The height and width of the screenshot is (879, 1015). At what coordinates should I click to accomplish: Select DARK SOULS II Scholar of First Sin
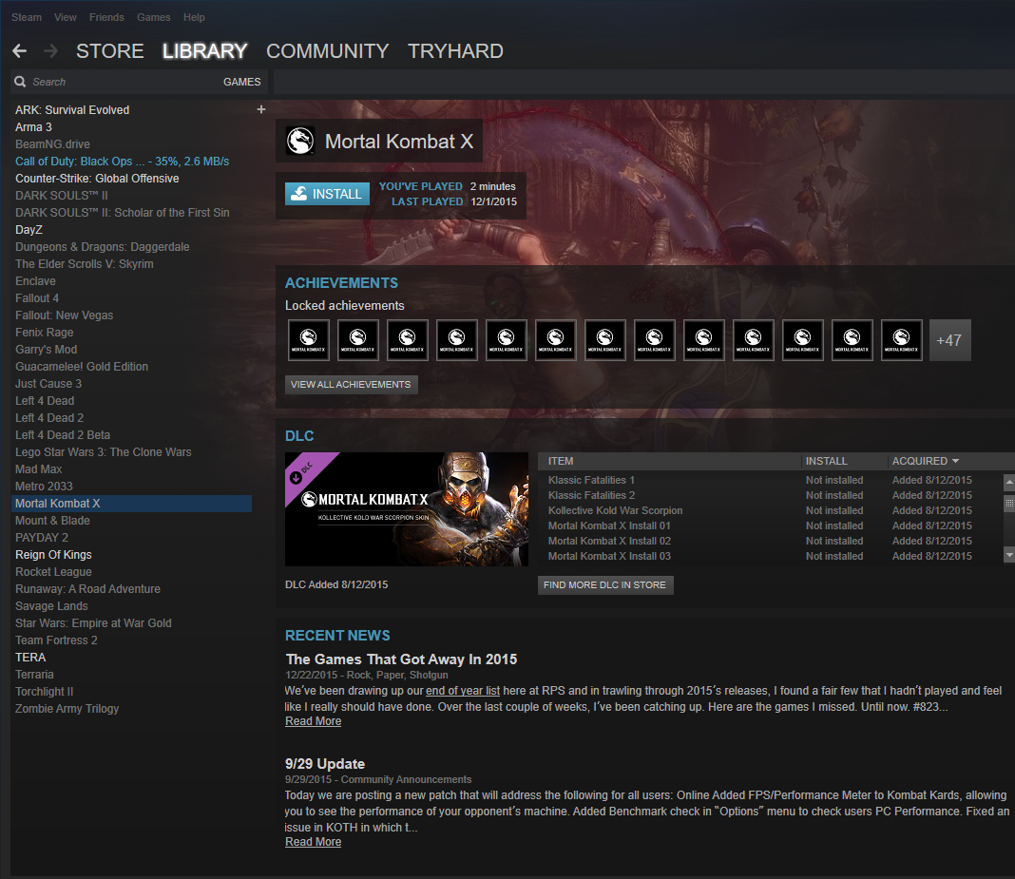click(123, 212)
